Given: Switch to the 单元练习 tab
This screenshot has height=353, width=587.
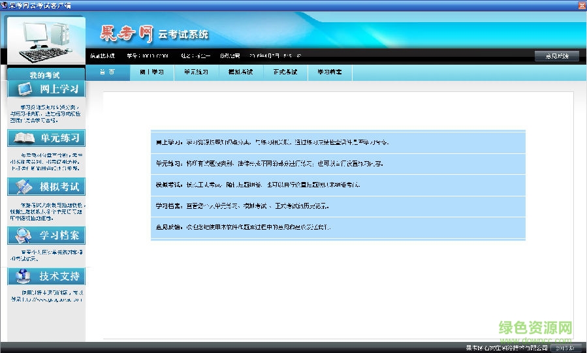Looking at the screenshot, I should 196,72.
